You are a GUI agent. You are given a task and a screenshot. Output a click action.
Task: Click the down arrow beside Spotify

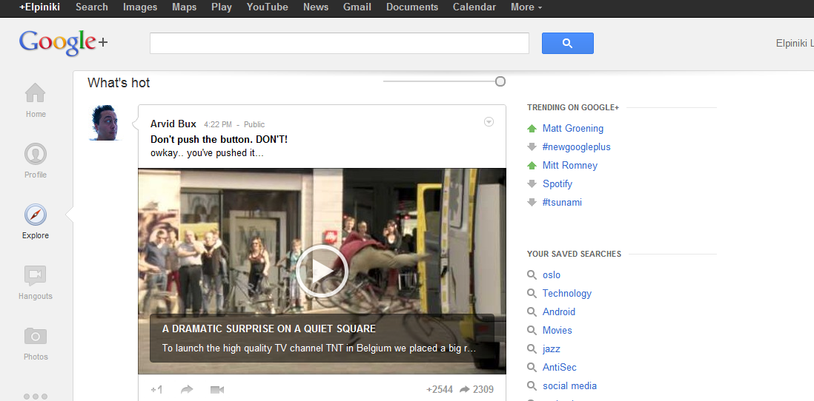pos(532,184)
